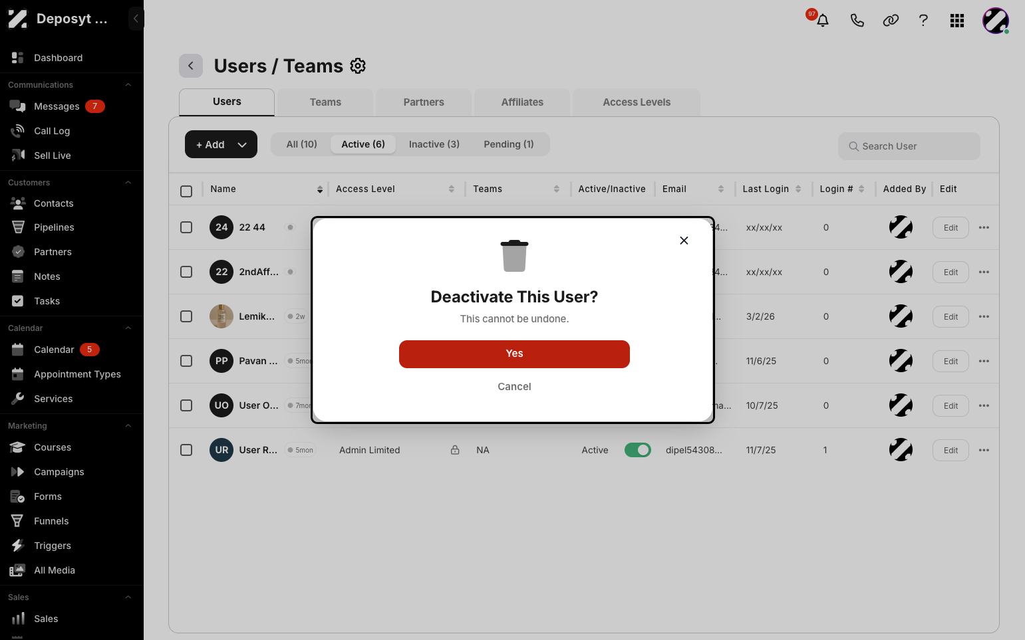Open more options for 22 44 row
Image resolution: width=1025 pixels, height=640 pixels.
click(x=984, y=227)
